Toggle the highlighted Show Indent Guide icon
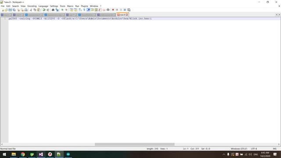 88,10
